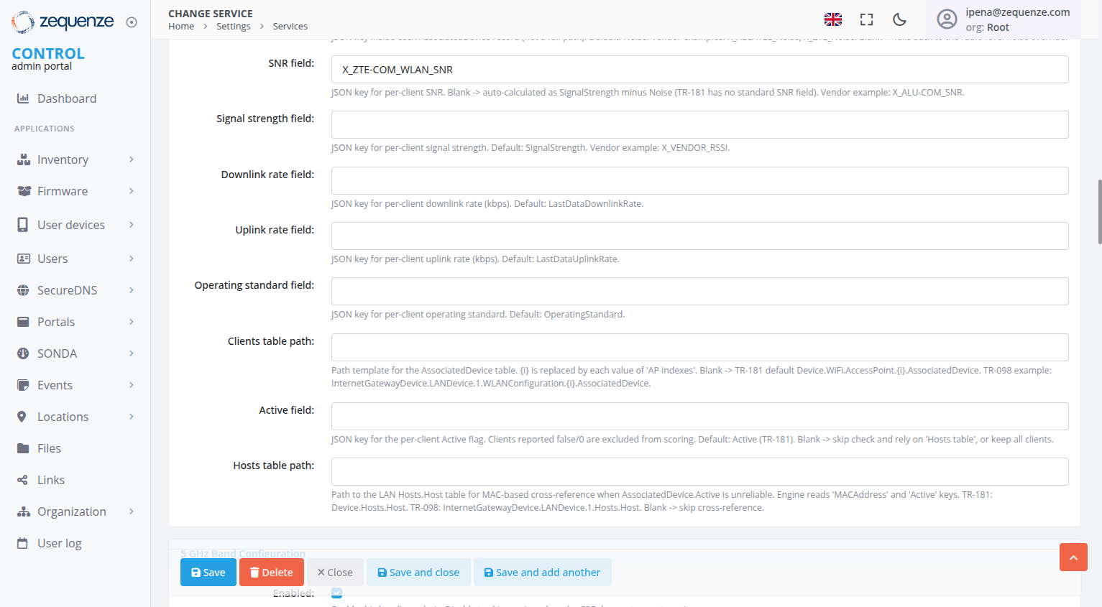Enable the Enabled checkbox for 5 GHz band
The height and width of the screenshot is (607, 1102).
[336, 593]
